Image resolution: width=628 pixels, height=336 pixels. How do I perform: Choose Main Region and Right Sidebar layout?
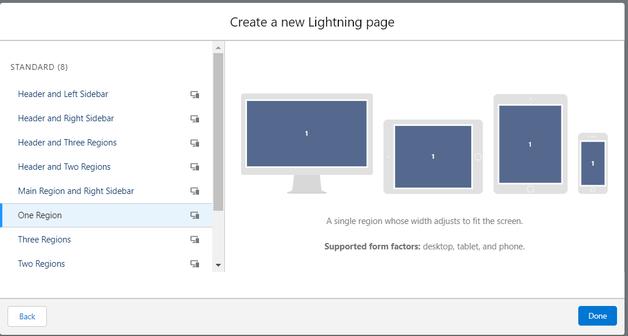pos(76,191)
